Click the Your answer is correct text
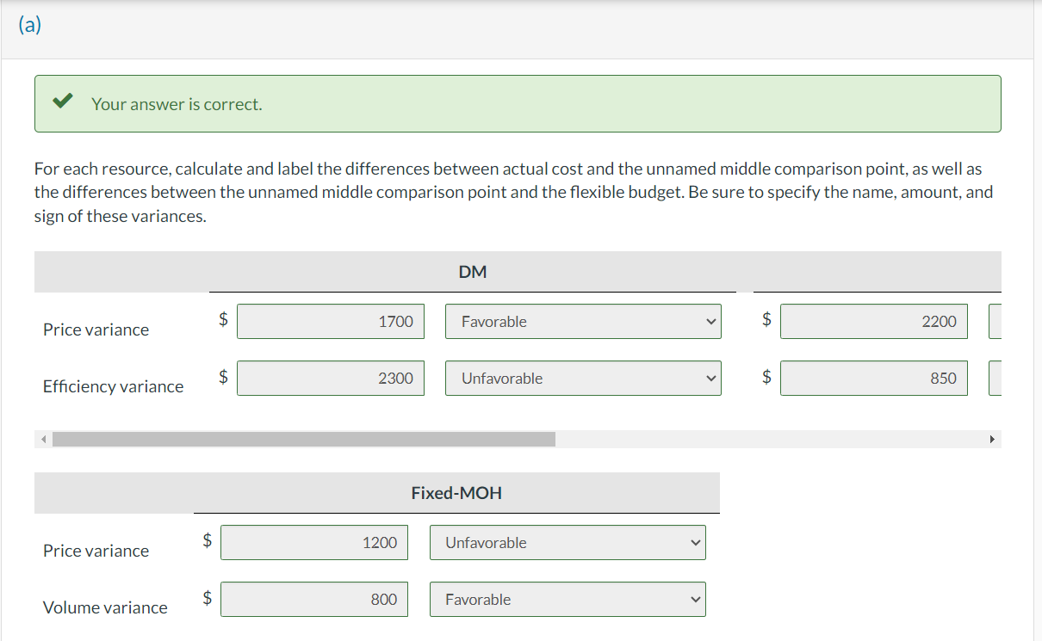This screenshot has height=641, width=1042. click(x=174, y=103)
